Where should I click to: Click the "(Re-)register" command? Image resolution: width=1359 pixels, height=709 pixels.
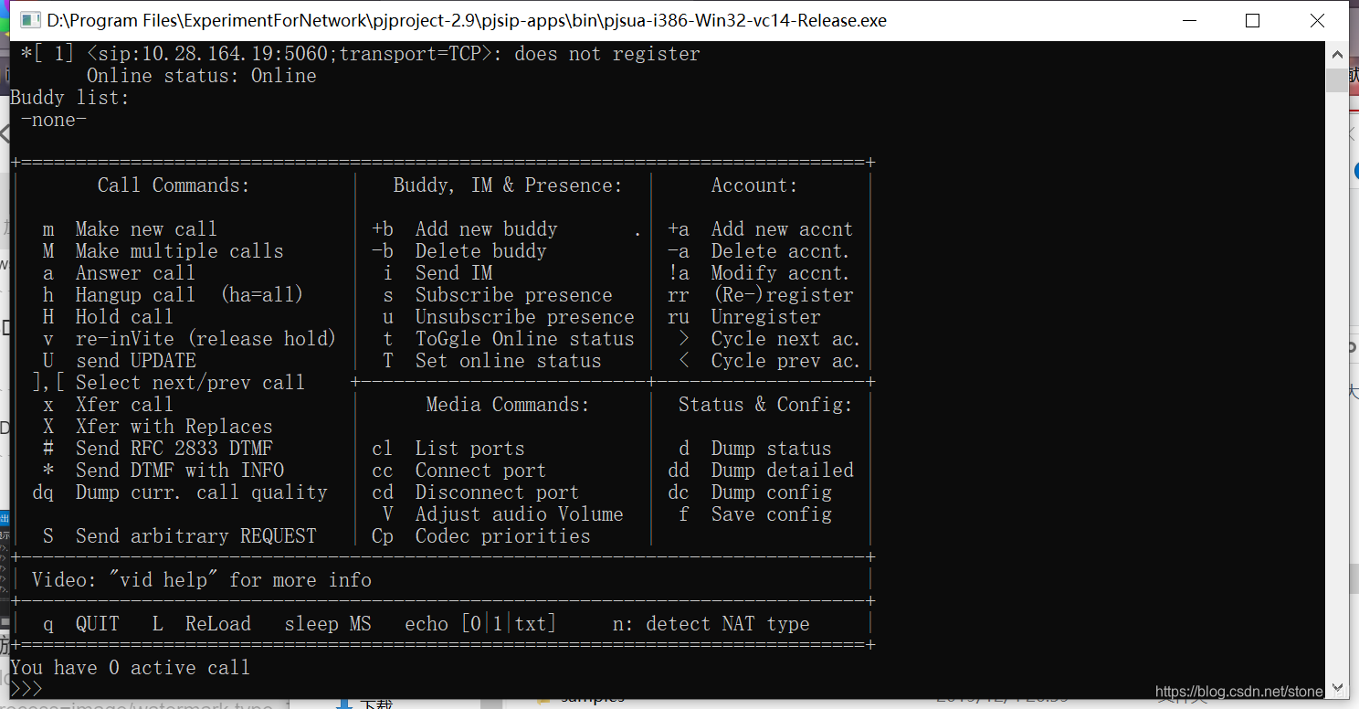(760, 295)
